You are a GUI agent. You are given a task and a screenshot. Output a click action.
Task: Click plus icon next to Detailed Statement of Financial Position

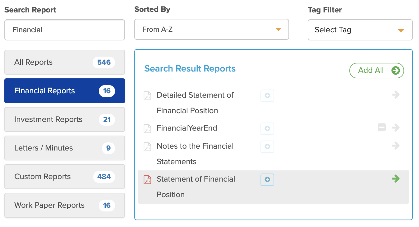[267, 96]
